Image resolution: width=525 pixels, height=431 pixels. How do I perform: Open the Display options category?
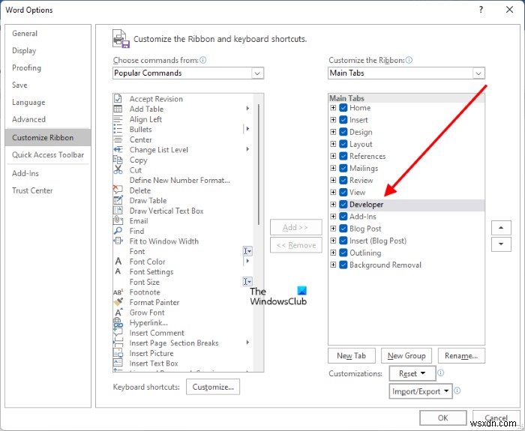click(48, 50)
